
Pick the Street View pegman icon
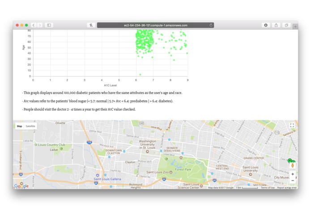pos(293,166)
